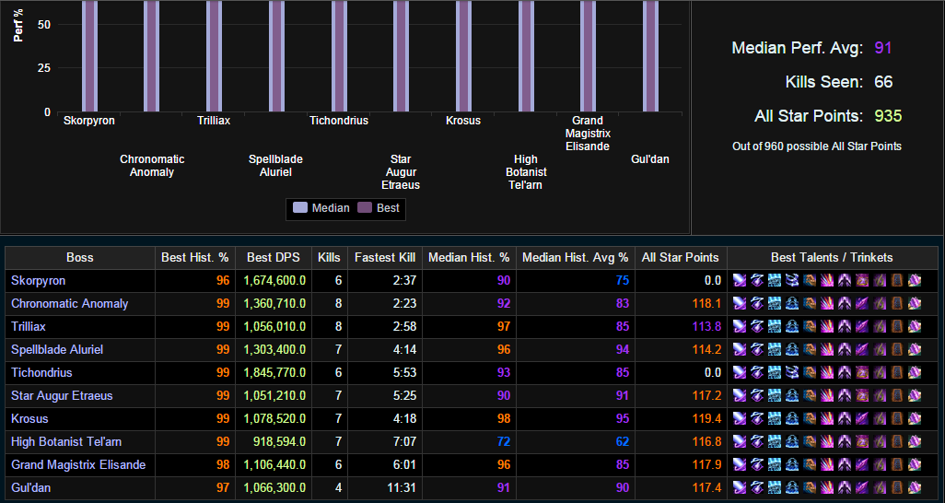Click Star Augur Etraeus row's ninth dim hook talent icon
Screen dimensions: 945x503
880,395
